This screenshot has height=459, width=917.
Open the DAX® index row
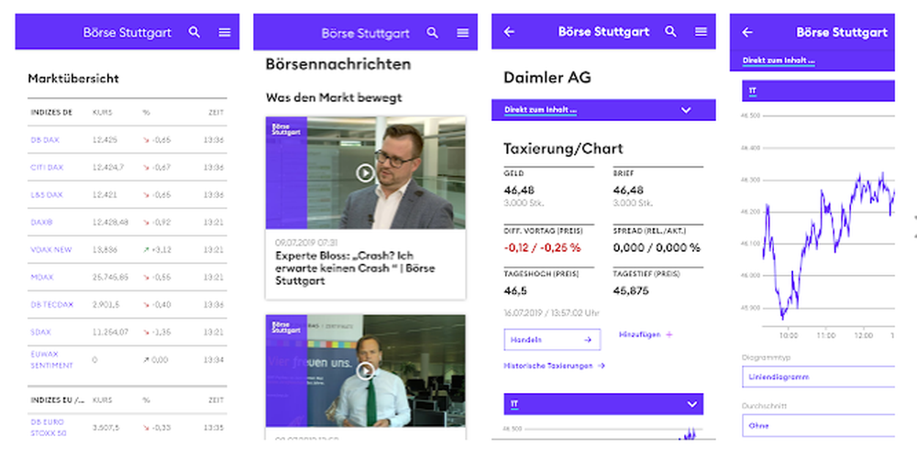pyautogui.click(x=41, y=223)
